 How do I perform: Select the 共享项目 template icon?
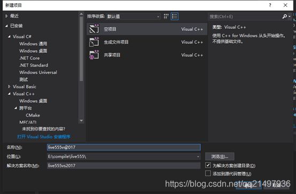94,55
